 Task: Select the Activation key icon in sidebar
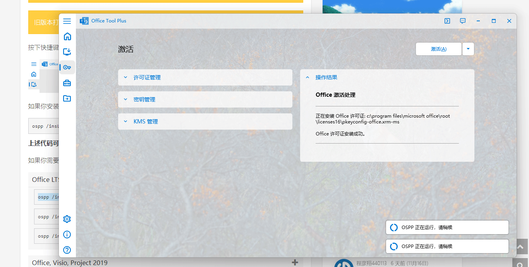click(x=67, y=67)
